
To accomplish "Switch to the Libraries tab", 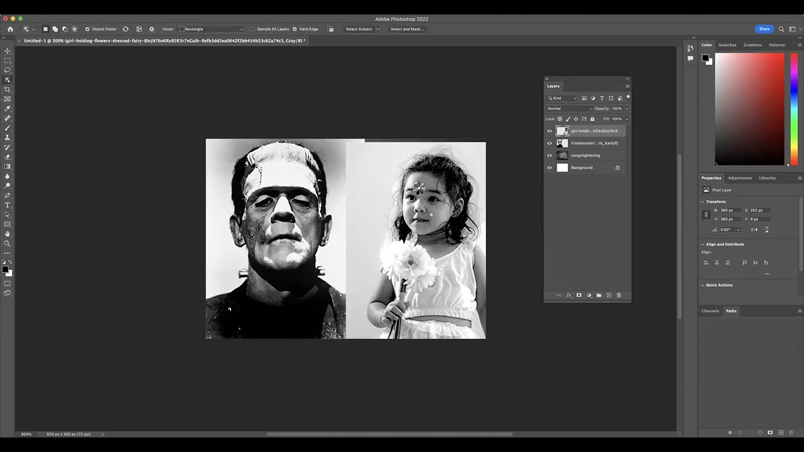I will pyautogui.click(x=768, y=178).
